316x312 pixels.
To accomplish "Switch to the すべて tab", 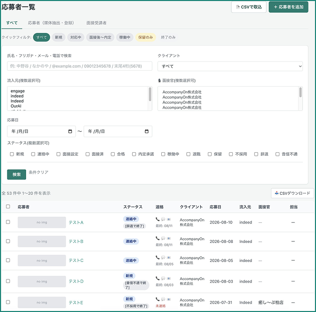I will pos(12,23).
